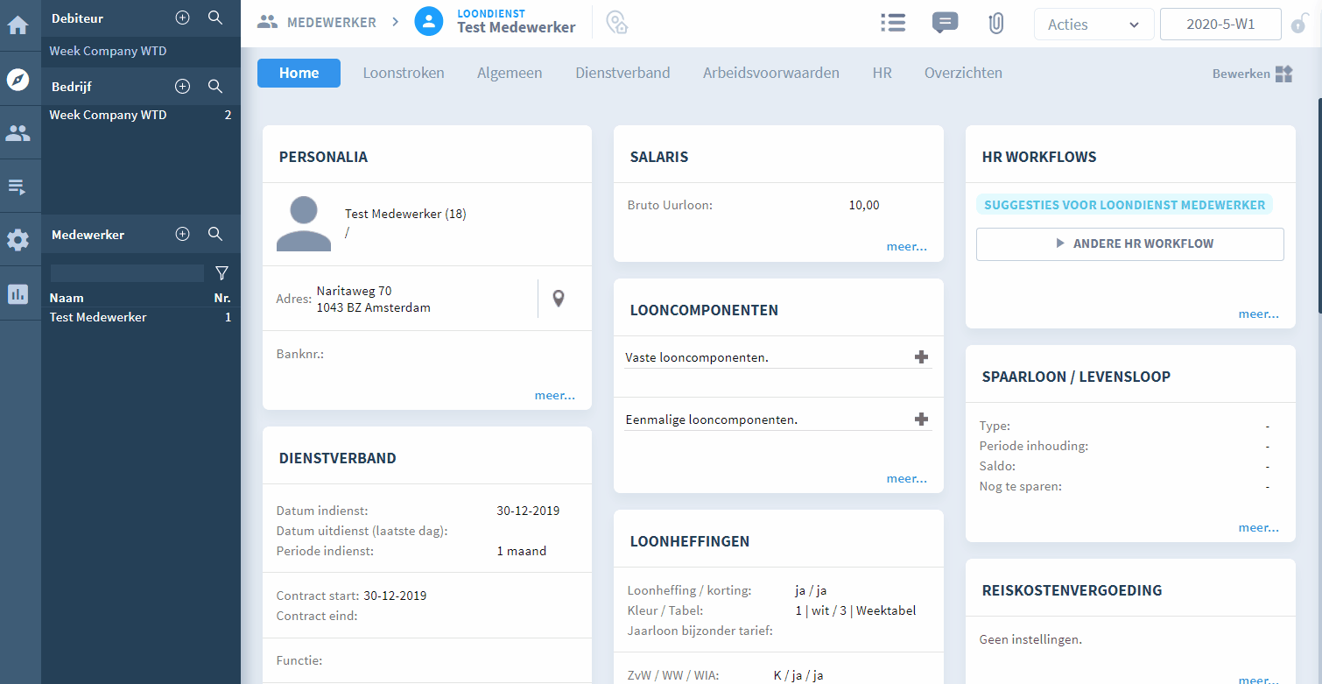
Task: Click the blue employee avatar icon in header
Action: click(x=429, y=23)
